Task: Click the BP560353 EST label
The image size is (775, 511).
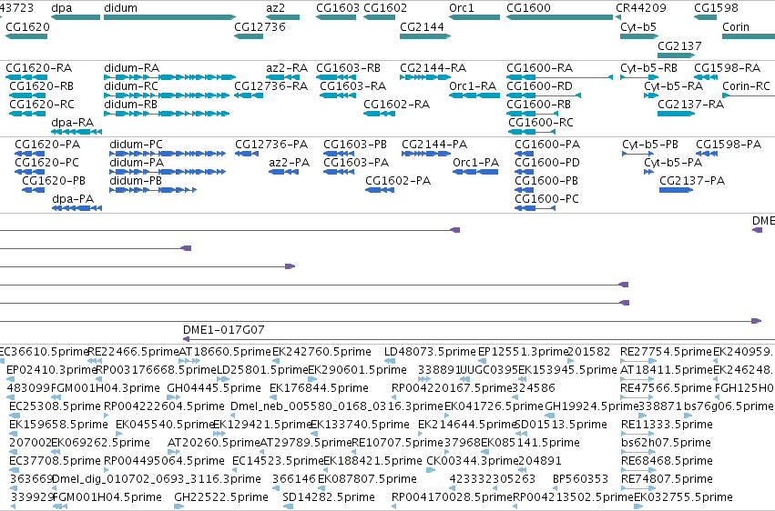Action: [x=580, y=479]
